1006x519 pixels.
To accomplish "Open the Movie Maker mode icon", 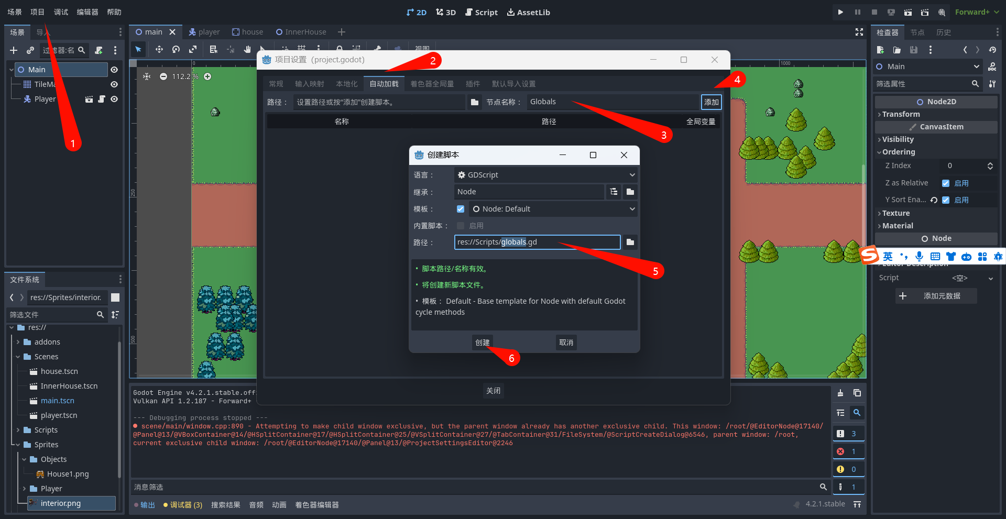I will pos(942,12).
